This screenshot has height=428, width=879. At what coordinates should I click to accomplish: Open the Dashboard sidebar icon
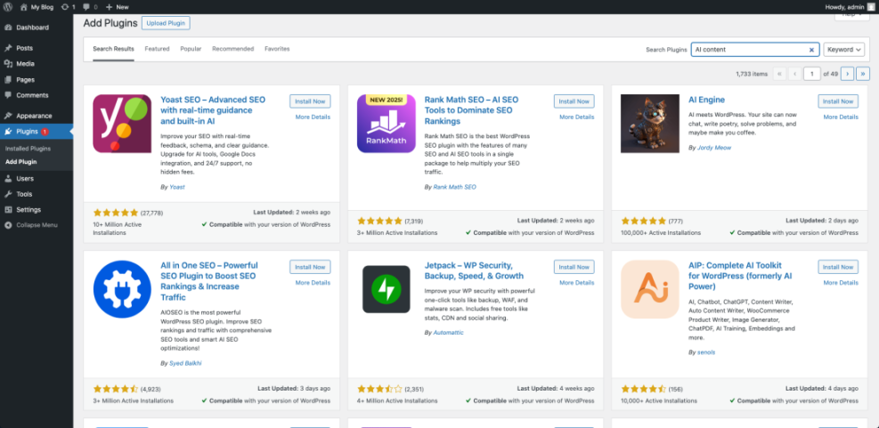tap(8, 28)
